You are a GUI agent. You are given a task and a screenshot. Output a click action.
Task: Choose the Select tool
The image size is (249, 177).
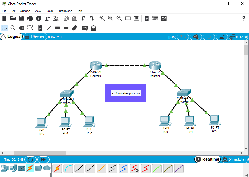(x=5, y=28)
